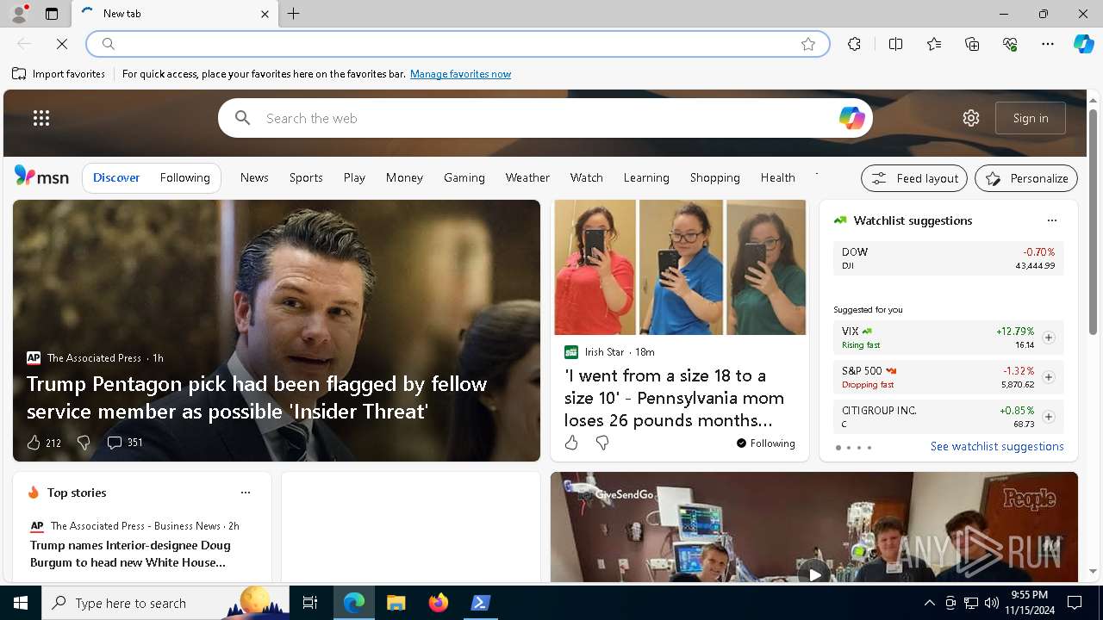Open Watchlist suggestions more options

(x=1052, y=220)
